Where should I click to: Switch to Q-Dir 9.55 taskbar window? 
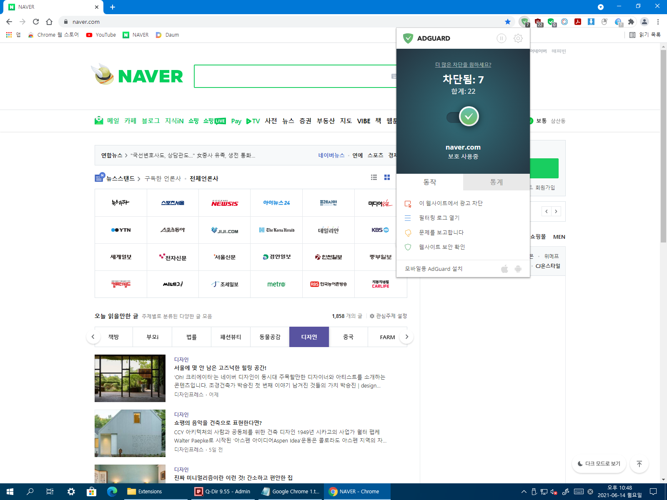point(223,492)
